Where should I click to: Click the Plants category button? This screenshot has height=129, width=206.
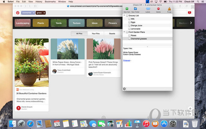pyautogui.click(x=41, y=23)
